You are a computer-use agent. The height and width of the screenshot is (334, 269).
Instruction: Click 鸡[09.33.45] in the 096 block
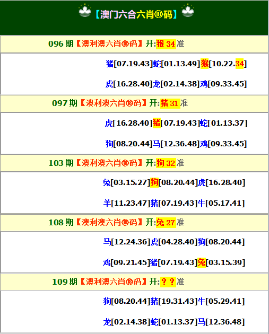tap(223, 84)
